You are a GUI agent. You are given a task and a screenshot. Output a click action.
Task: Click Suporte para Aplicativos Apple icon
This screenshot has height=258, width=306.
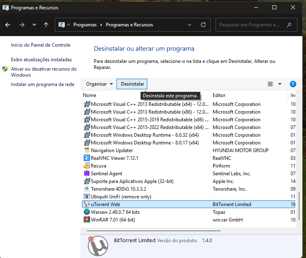(x=87, y=181)
